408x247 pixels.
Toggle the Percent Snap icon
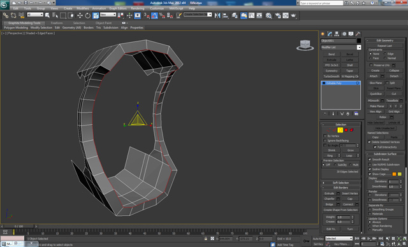[x=162, y=15]
